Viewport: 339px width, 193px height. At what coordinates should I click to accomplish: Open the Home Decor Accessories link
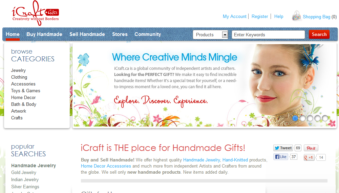coord(106,166)
